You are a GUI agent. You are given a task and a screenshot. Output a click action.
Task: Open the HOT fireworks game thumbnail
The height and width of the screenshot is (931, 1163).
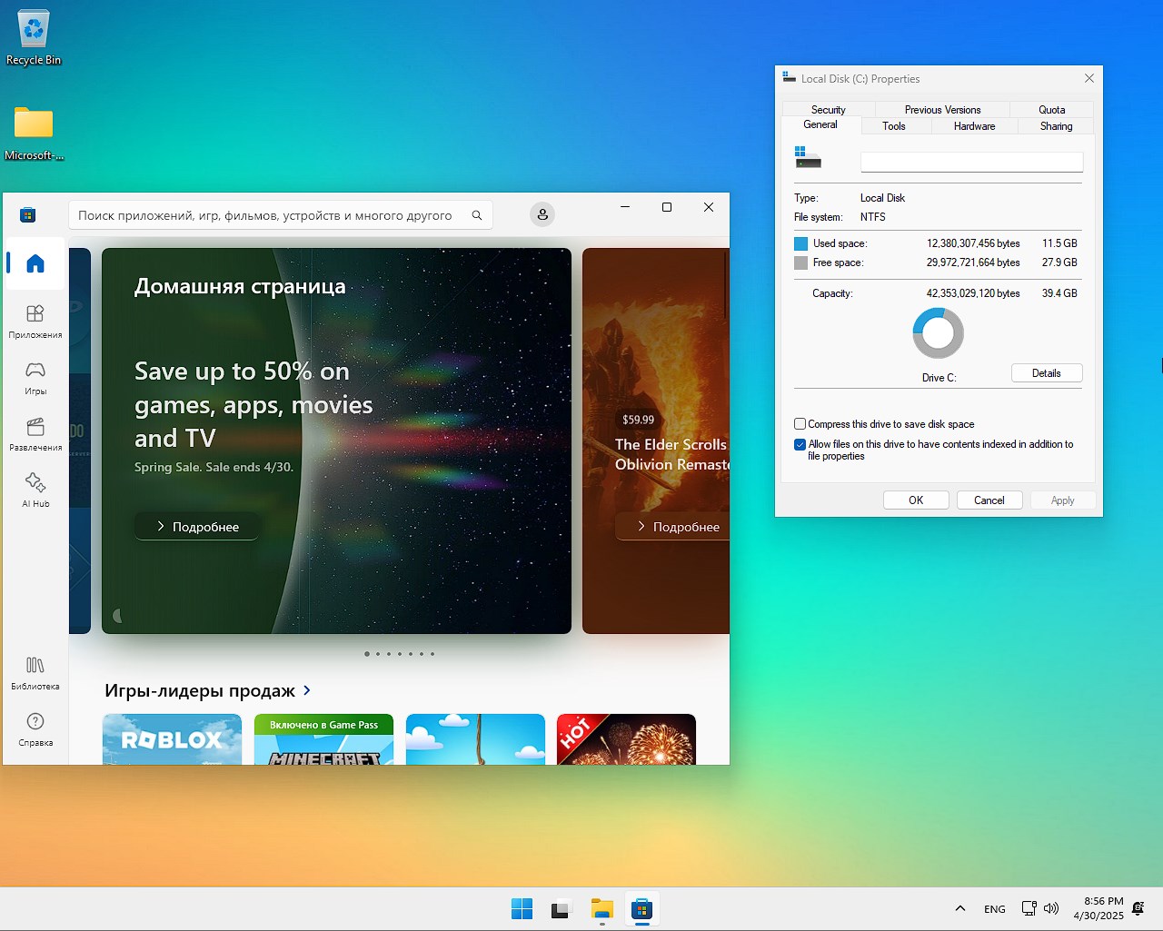pos(626,739)
